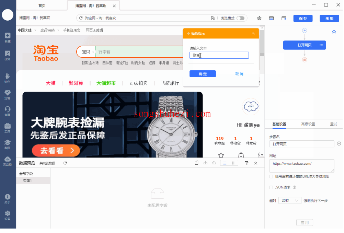Select the 页面1 item in the fields list
Screen dimensions: 344x233
[33, 180]
